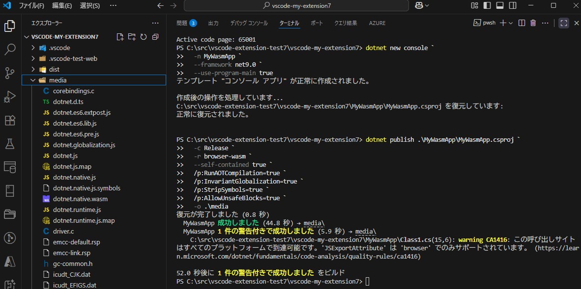The height and width of the screenshot is (289, 581).
Task: Open the Search view in activity bar
Action: [x=10, y=50]
